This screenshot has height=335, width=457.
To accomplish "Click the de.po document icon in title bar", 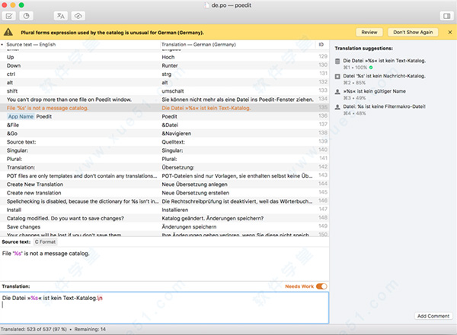I will click(206, 5).
